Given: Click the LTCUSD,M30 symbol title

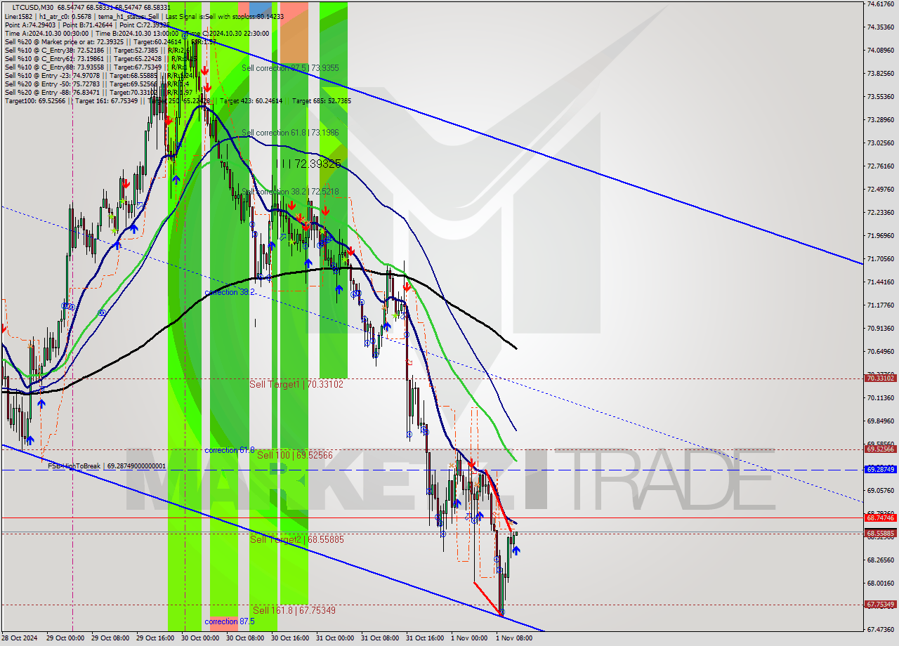Looking at the screenshot, I should (33, 7).
